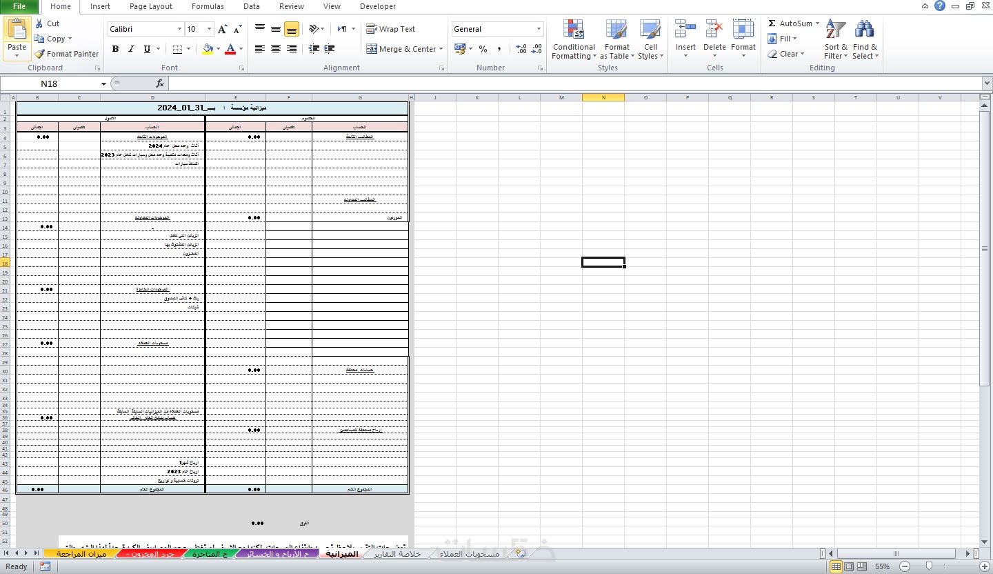The height and width of the screenshot is (574, 993).
Task: Switch to Page Layout view in status bar
Action: (x=850, y=566)
